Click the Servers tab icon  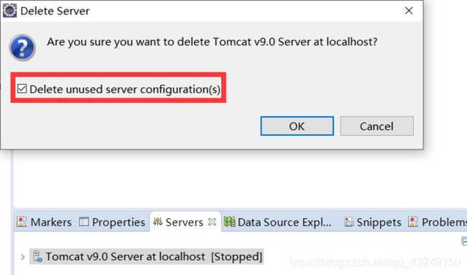coord(158,222)
